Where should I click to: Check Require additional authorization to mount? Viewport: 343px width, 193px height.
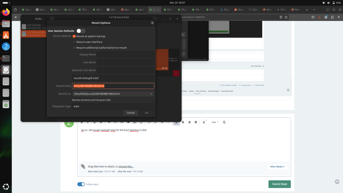[x=74, y=48]
